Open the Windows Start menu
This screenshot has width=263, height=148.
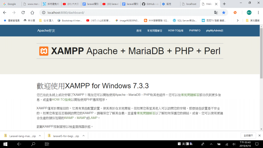click(x=5, y=144)
